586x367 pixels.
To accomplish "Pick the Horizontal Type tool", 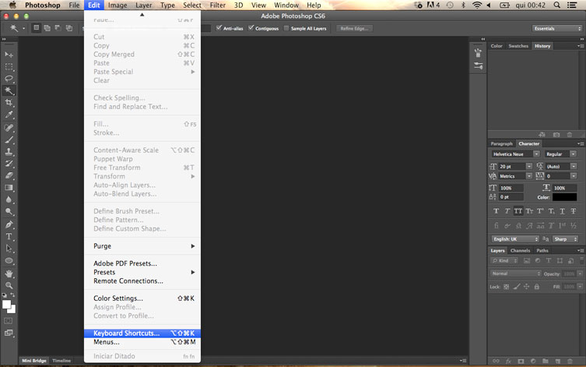I will pyautogui.click(x=9, y=236).
